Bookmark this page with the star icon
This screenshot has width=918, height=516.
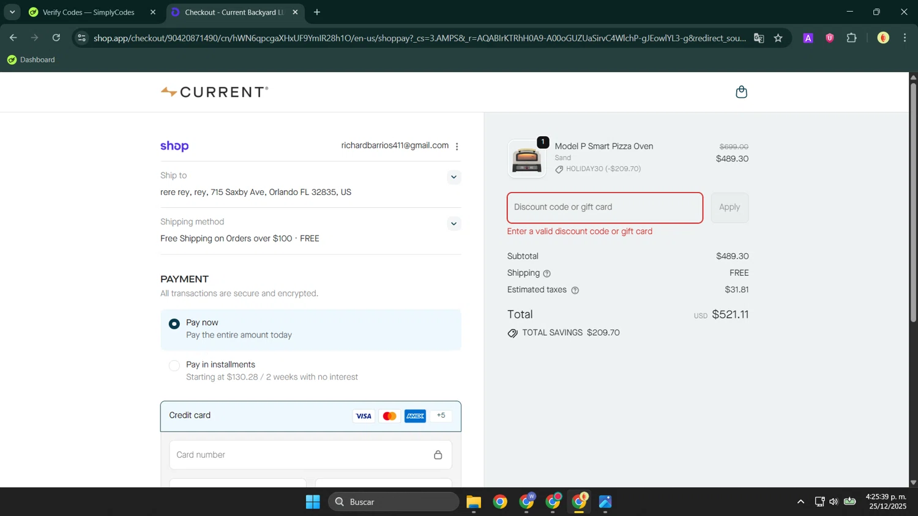[778, 38]
